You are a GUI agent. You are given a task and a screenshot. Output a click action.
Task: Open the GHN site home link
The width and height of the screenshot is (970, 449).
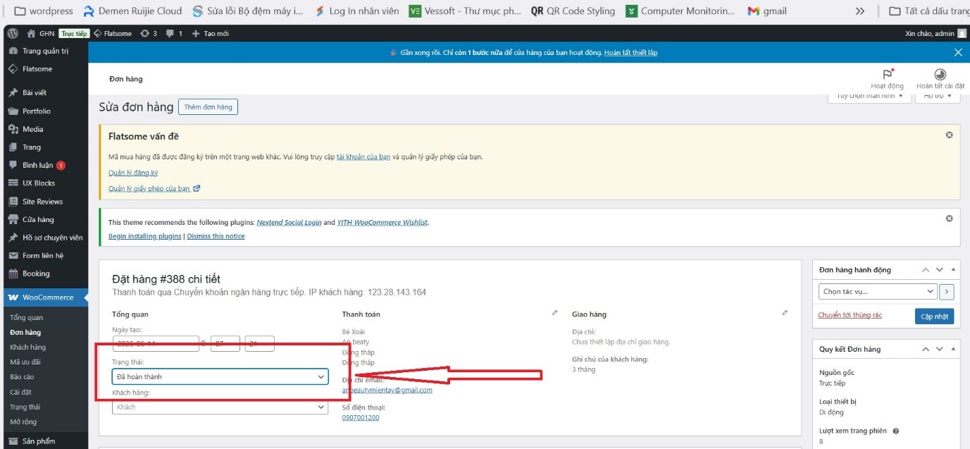(41, 33)
